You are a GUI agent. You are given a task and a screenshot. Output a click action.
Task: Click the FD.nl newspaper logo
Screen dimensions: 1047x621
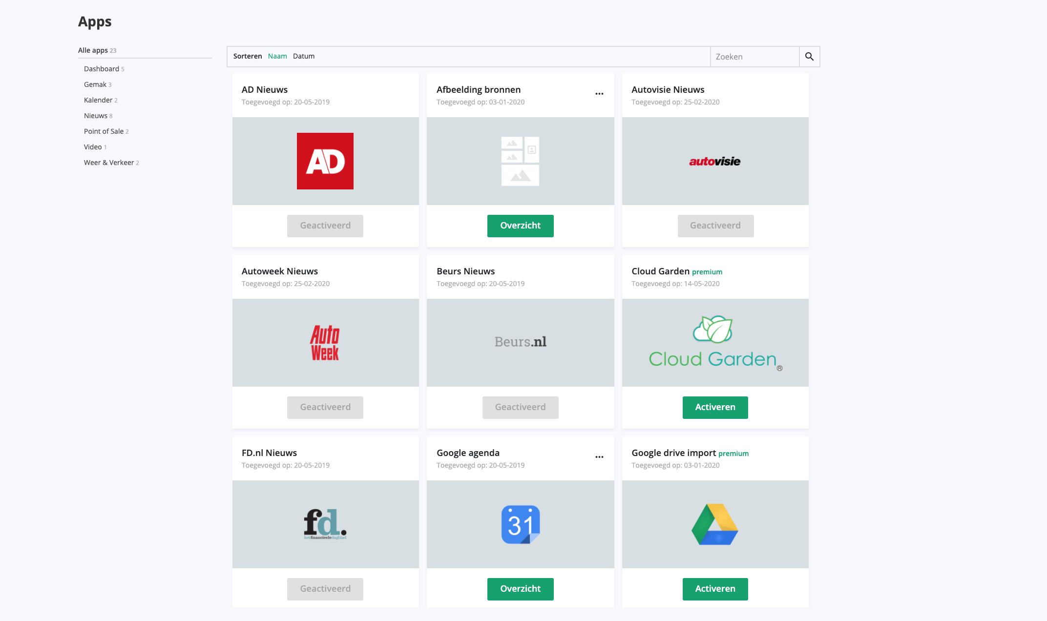(x=325, y=524)
